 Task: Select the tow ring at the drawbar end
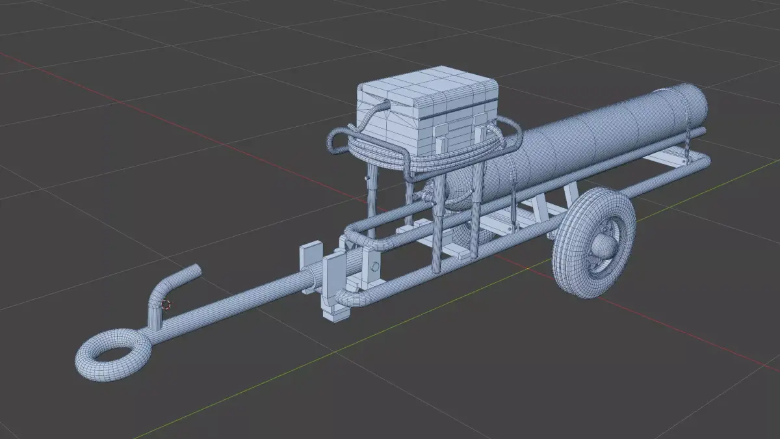point(114,354)
